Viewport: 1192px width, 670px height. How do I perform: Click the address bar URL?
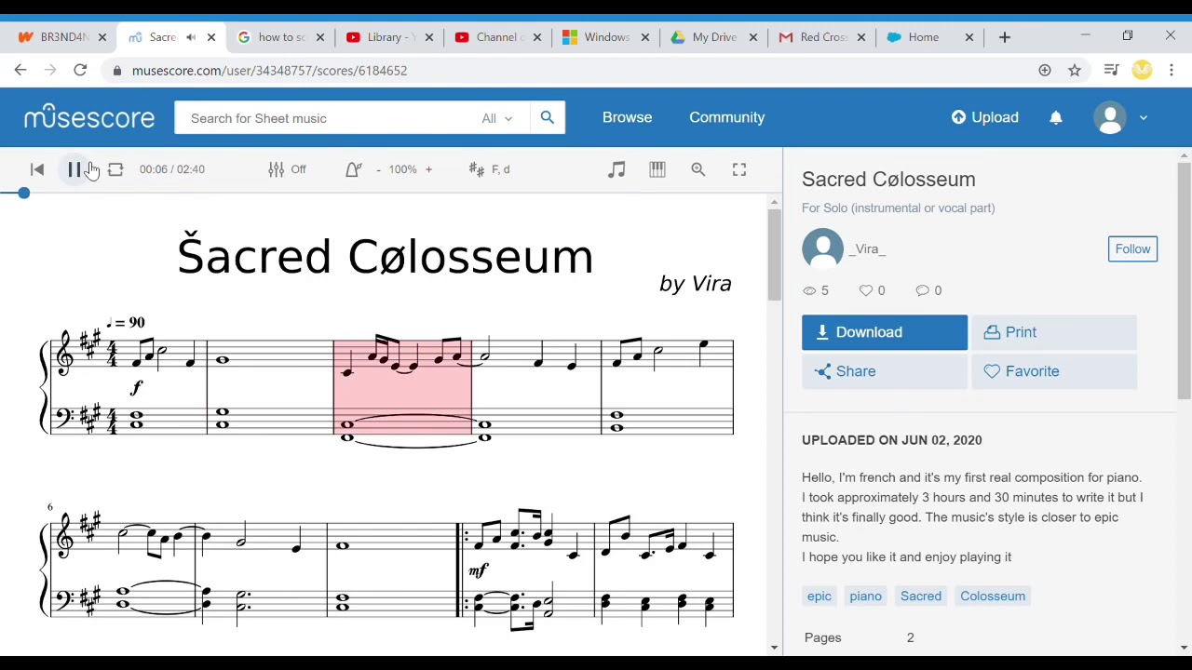pos(269,71)
